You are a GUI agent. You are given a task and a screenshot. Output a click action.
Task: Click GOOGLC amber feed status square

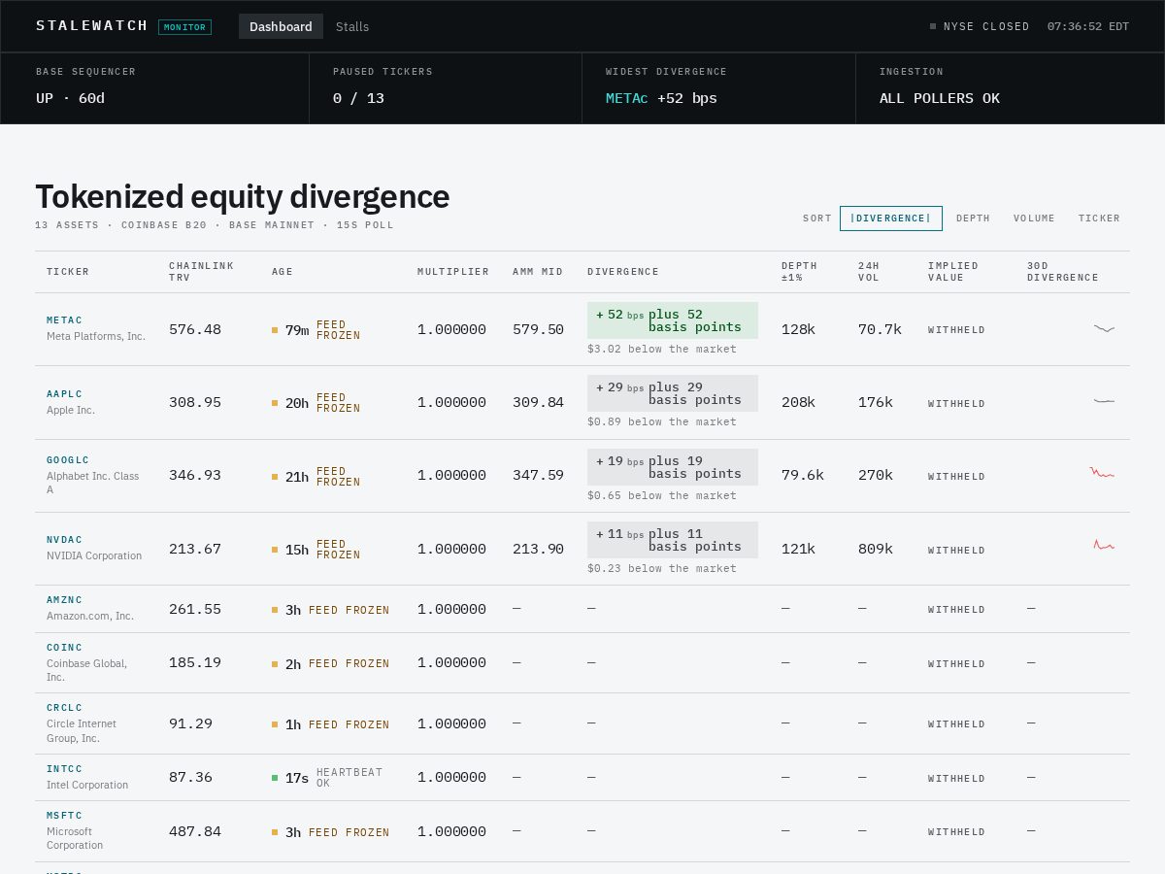[x=275, y=477]
